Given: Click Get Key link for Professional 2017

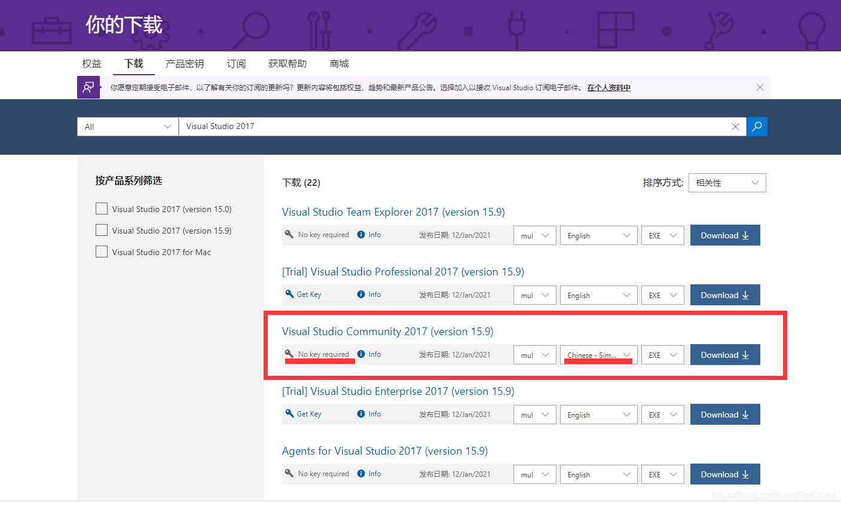Looking at the screenshot, I should point(309,295).
